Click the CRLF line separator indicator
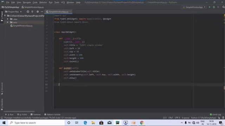225x126 pixels. click(171, 118)
